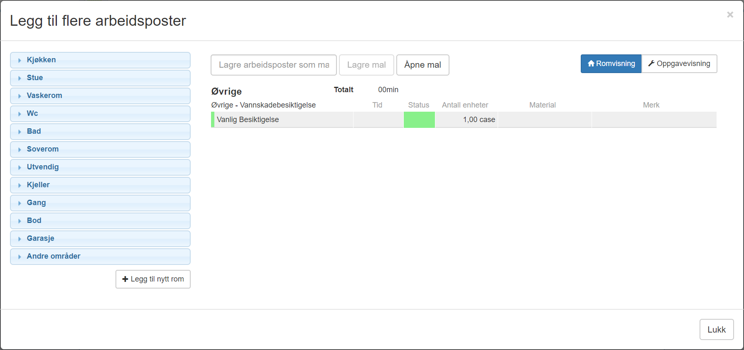Click the green status cell

419,120
